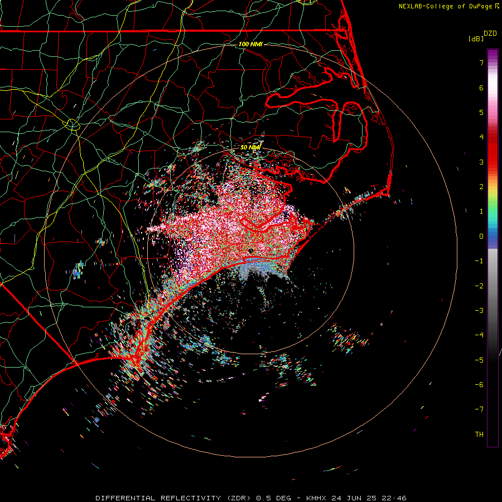
Task: Select the 3 dB value on the scale
Action: pyautogui.click(x=481, y=162)
